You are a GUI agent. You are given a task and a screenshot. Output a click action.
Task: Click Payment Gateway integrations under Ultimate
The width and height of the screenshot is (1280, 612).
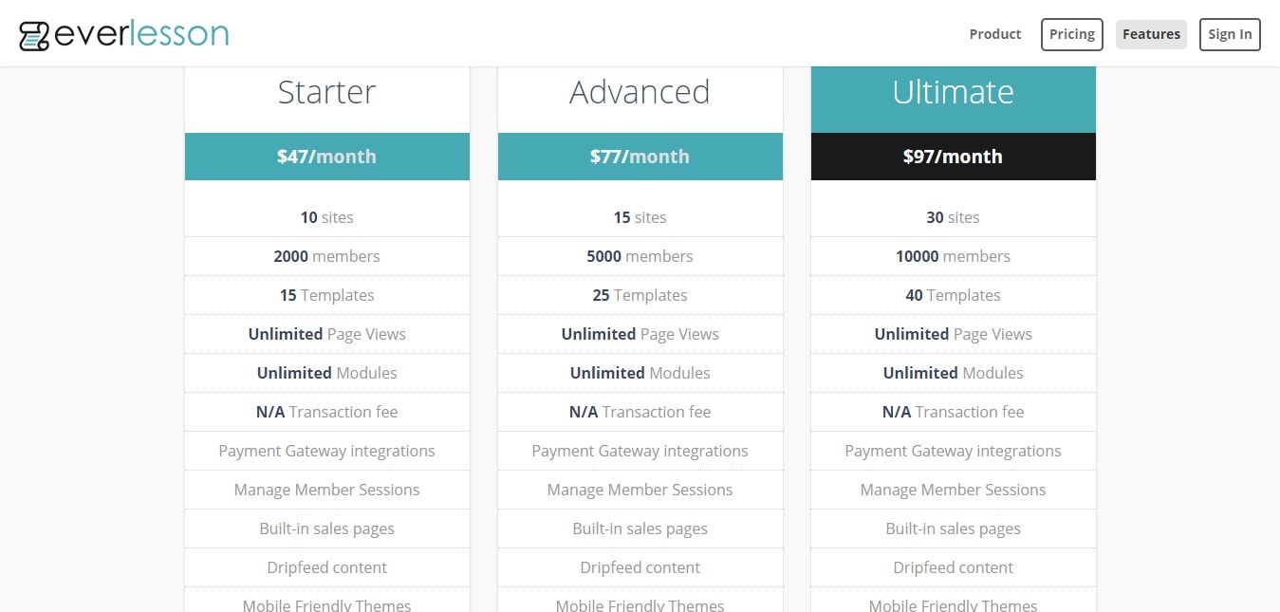point(953,451)
